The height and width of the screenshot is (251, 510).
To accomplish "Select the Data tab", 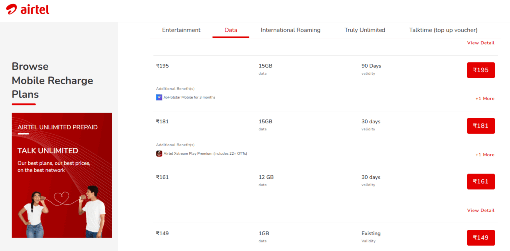I will pos(231,30).
